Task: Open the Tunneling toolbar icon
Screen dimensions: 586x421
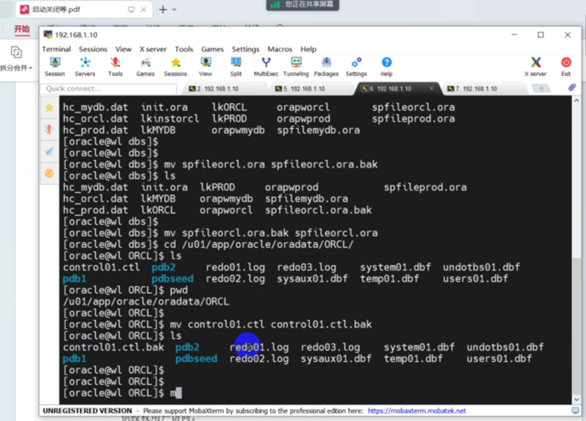Action: click(296, 67)
